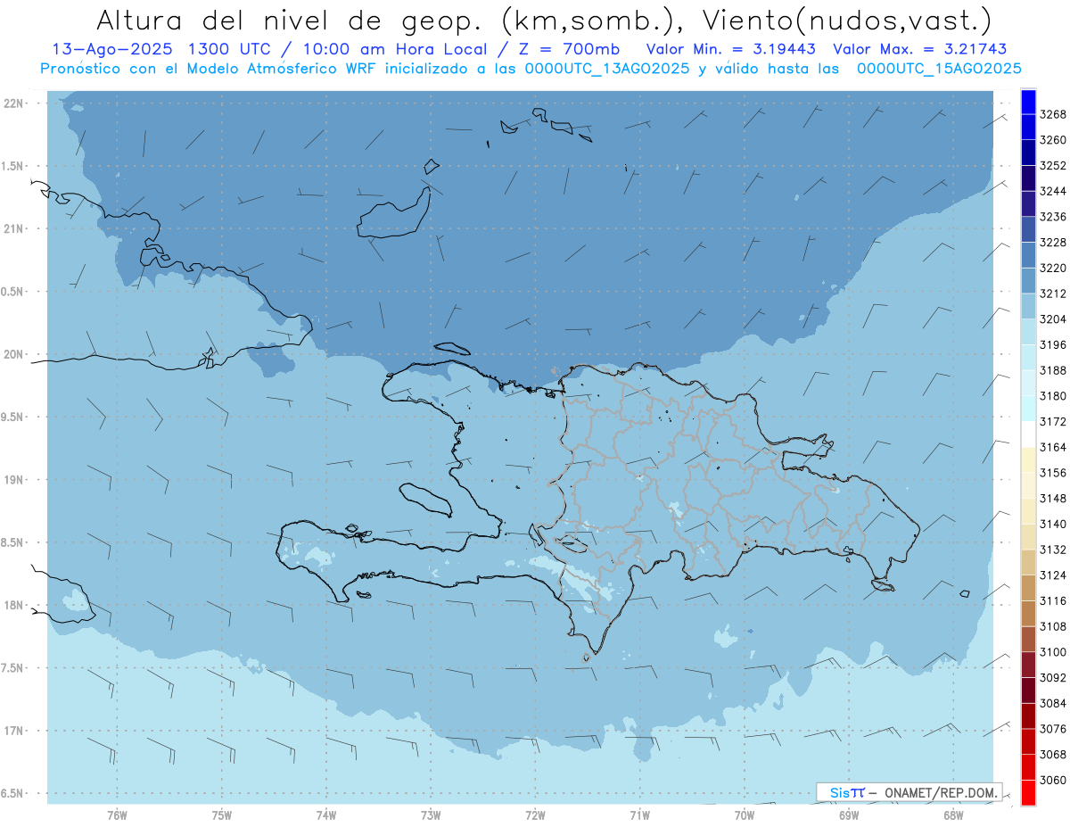Viewport: 1070px width, 827px height.
Task: Click the legend value 3196
Action: pyautogui.click(x=1053, y=345)
